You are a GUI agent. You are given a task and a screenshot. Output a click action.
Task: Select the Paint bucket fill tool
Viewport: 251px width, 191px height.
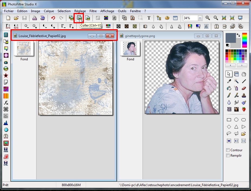tap(229, 88)
